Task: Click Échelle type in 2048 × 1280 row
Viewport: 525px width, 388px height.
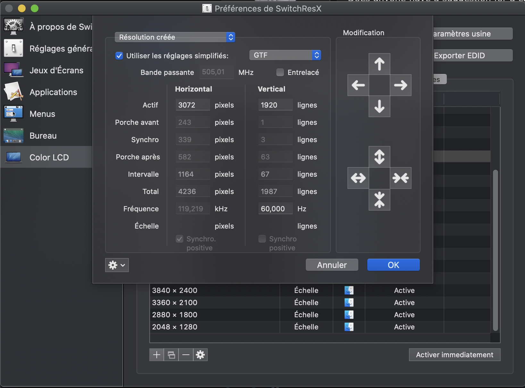Action: coord(306,327)
